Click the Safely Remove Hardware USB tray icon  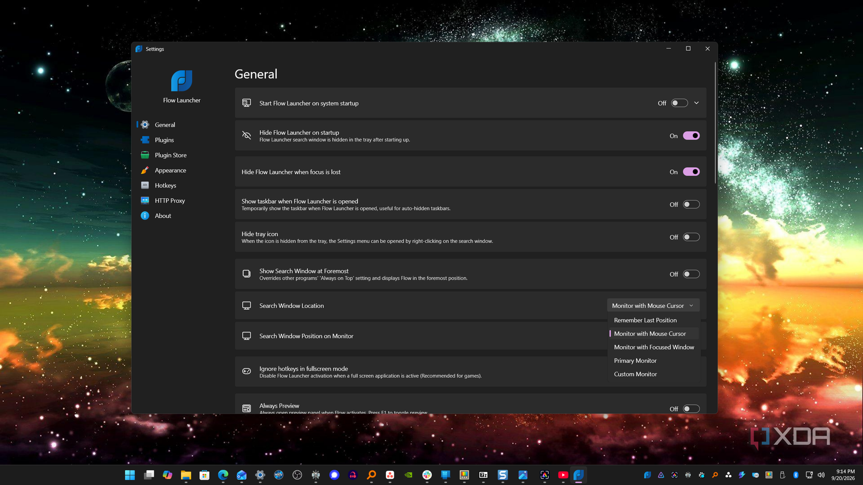tap(782, 475)
